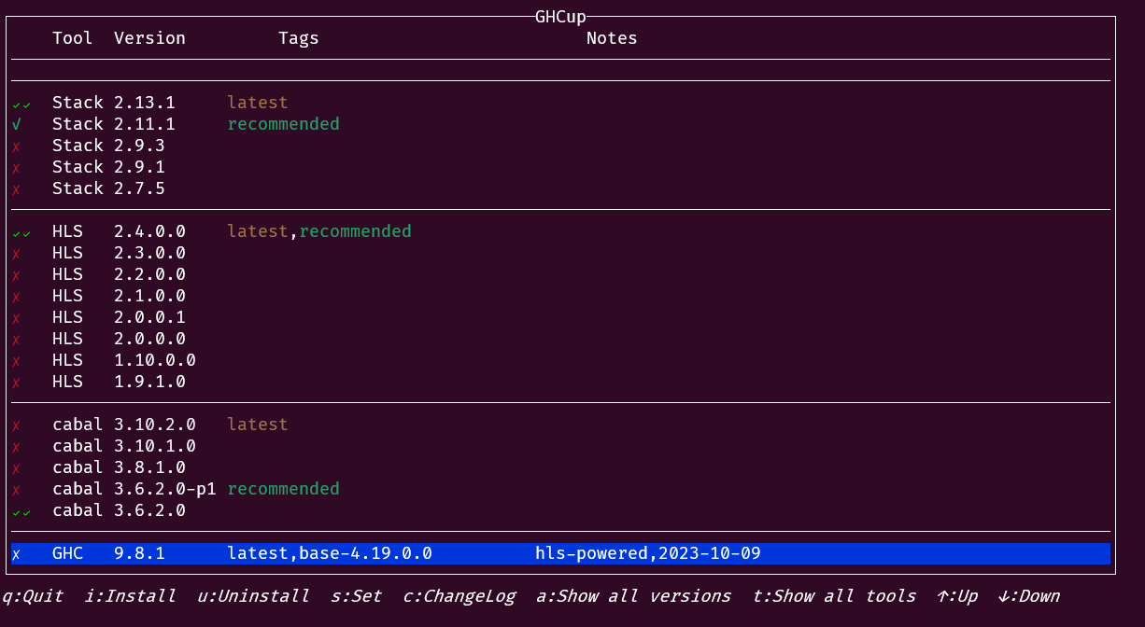
Task: Select the Tool column header
Action: (72, 37)
